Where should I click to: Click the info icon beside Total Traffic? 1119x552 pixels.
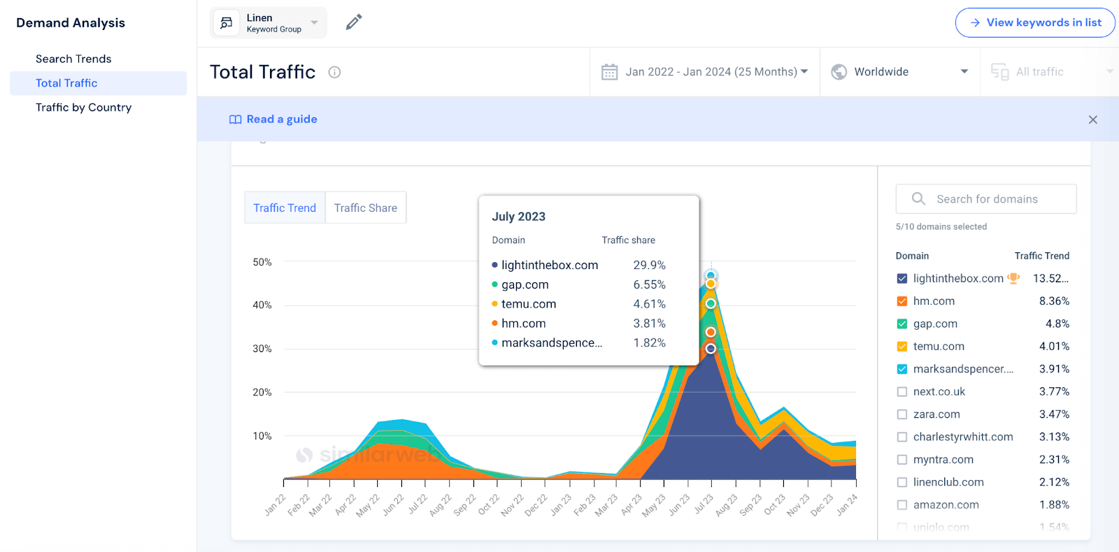pyautogui.click(x=334, y=72)
